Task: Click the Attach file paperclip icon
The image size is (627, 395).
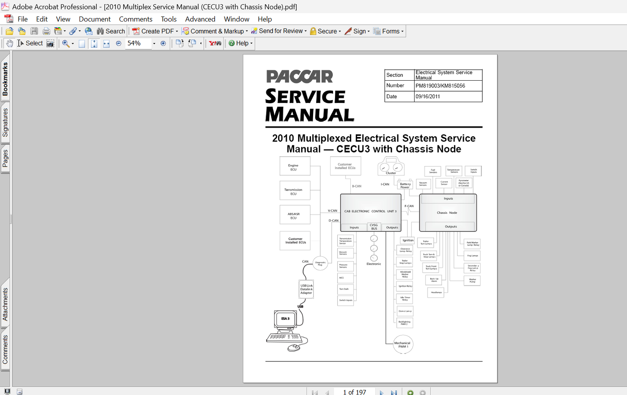Action: click(73, 31)
